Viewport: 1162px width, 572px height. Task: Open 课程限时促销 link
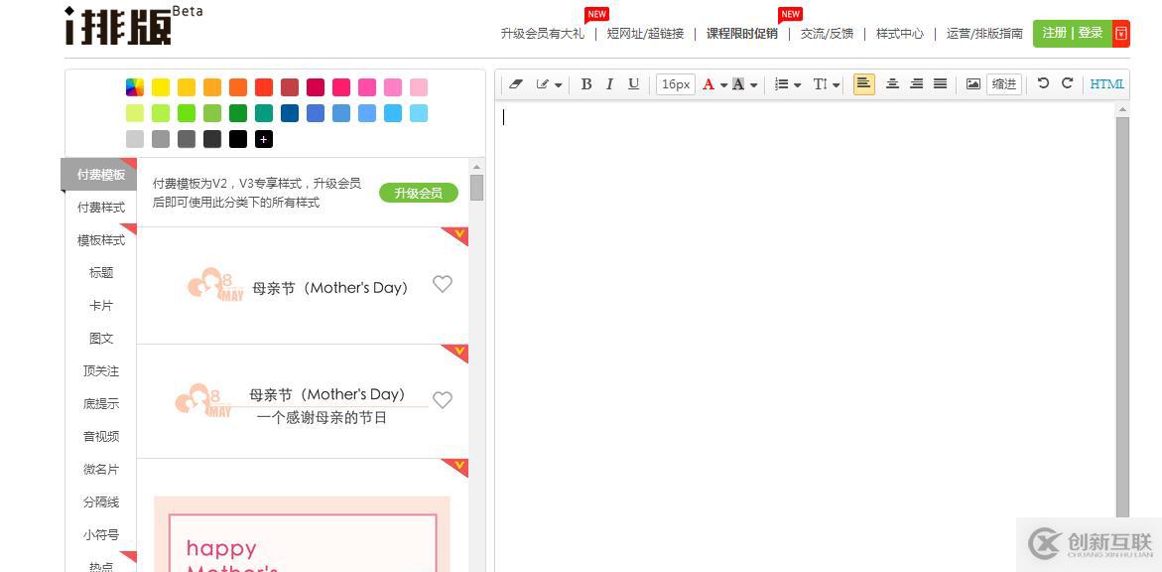coord(742,34)
